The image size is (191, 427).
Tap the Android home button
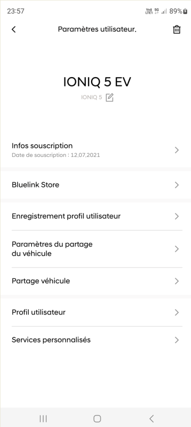(97, 418)
